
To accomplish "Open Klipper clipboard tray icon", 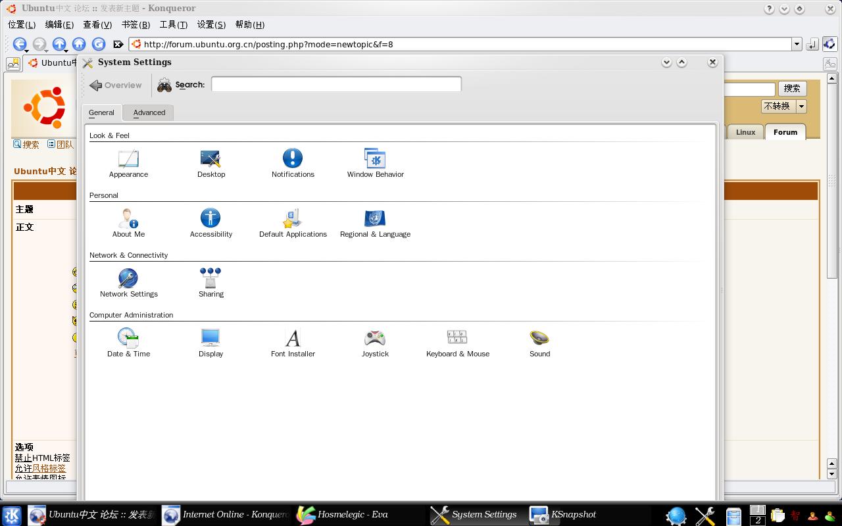I will point(778,515).
